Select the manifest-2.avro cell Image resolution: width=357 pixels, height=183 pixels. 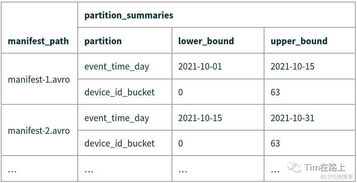click(38, 131)
